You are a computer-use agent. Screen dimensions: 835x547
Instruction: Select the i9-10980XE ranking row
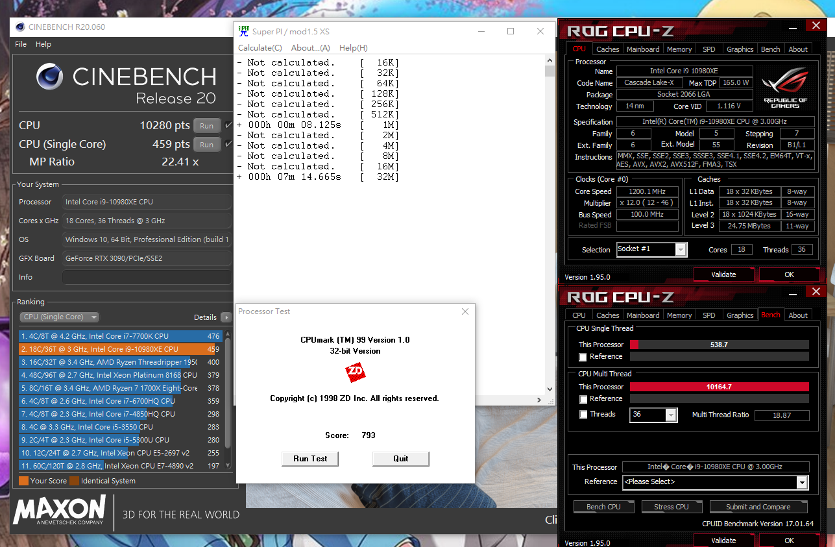(x=121, y=349)
